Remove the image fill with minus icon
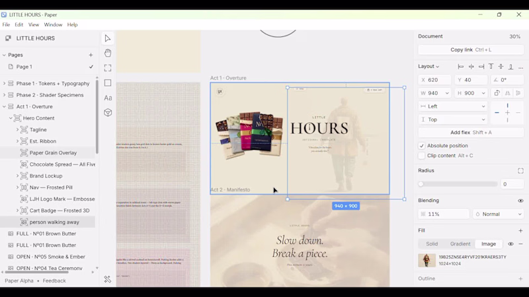529x297 pixels. tap(520, 244)
